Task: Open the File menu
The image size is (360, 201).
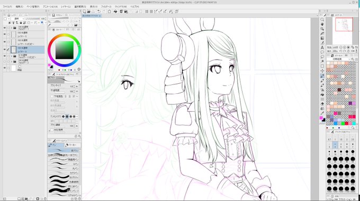Action: 7,7
